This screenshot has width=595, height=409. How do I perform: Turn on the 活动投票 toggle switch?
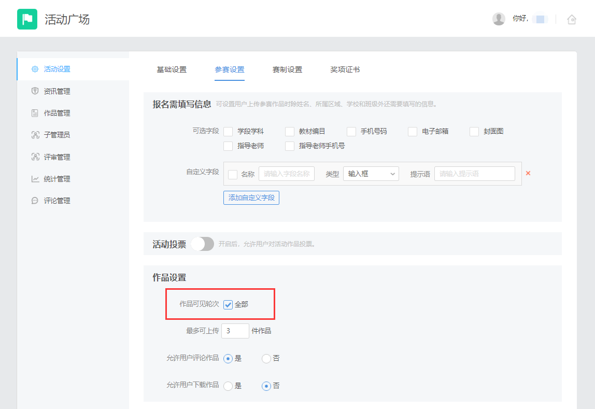pyautogui.click(x=202, y=244)
